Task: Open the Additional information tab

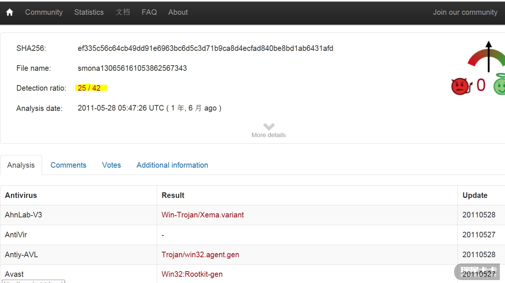Action: point(172,165)
